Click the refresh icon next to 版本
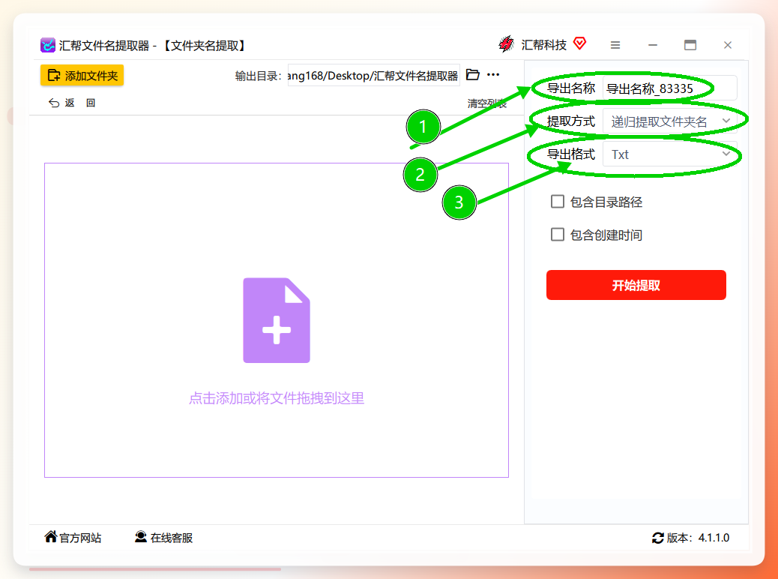 [x=658, y=538]
